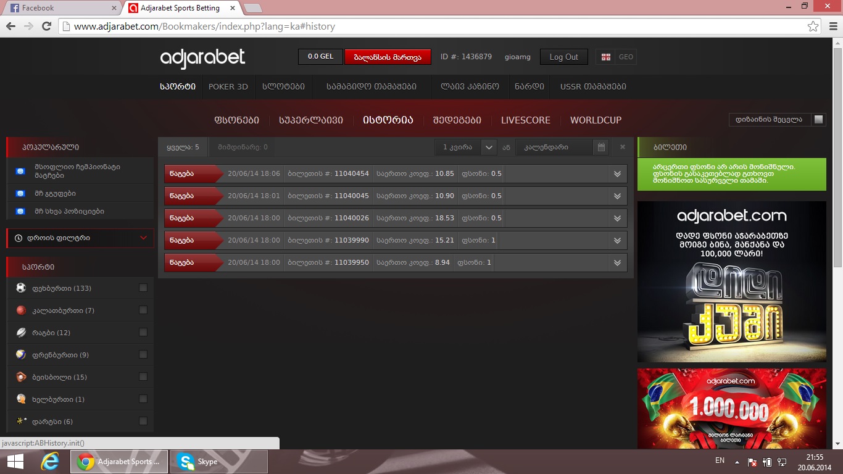
Task: Switch to LIVESCORE tab
Action: pyautogui.click(x=526, y=120)
